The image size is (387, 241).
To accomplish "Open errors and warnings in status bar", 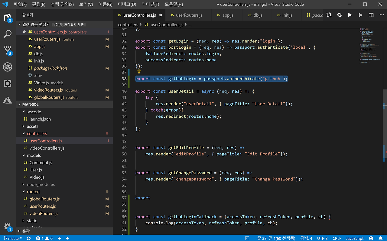I will (44, 238).
